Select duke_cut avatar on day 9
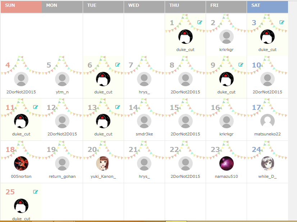 (x=227, y=79)
